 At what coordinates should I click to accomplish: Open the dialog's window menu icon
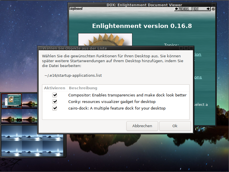tap(40, 48)
